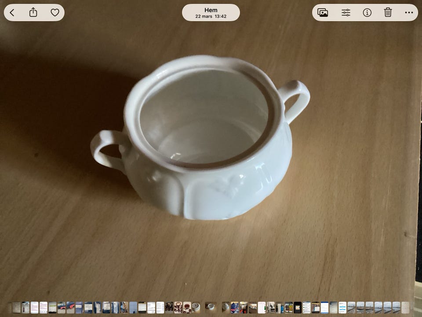Toggle favorite with the heart icon
The width and height of the screenshot is (422, 317).
coord(55,13)
